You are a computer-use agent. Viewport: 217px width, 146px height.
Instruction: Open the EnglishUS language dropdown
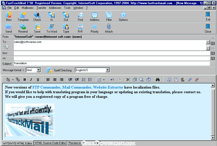pyautogui.click(x=108, y=70)
